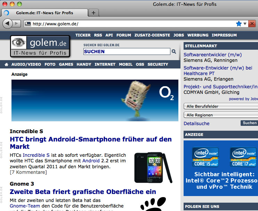Follow the Incredible S link in article text
Viewport: 258px width, 211px height.
pos(36,155)
